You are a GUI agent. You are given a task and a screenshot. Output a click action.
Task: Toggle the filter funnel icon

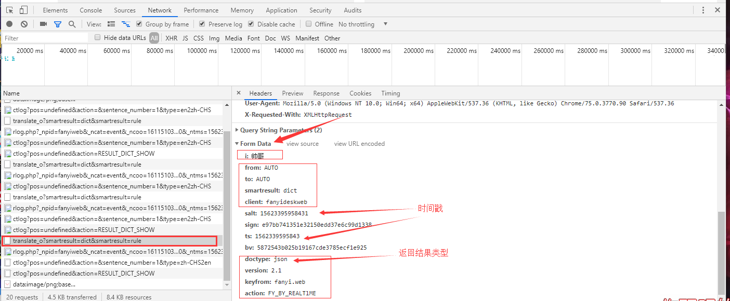[58, 24]
